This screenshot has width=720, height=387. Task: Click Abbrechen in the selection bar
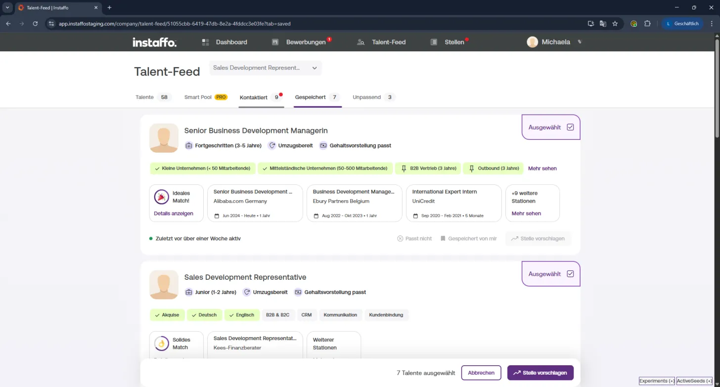tap(481, 373)
